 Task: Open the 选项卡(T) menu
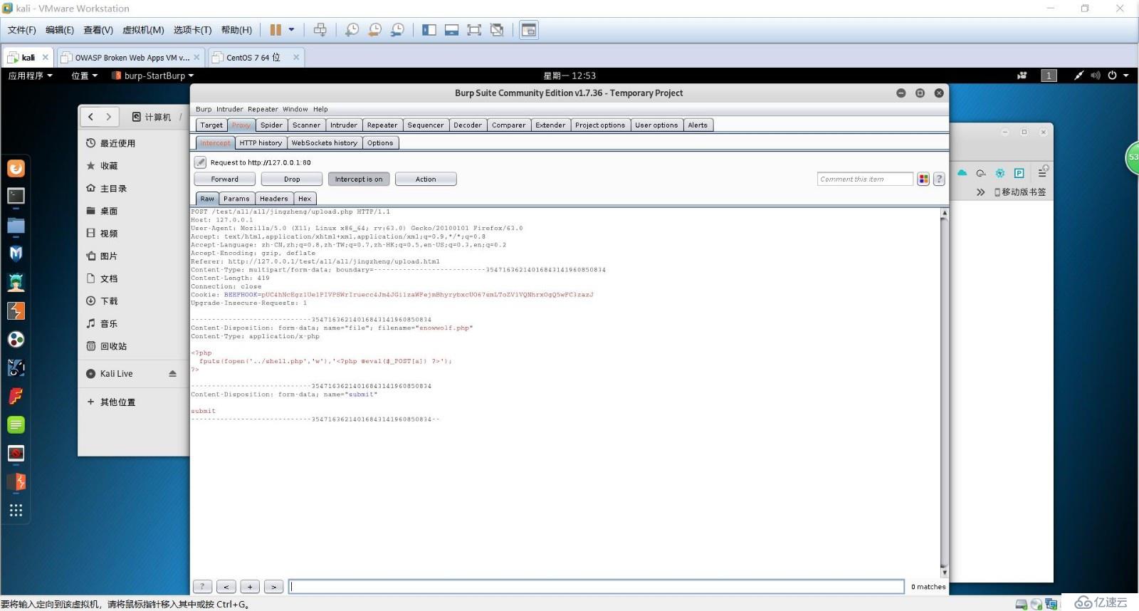(192, 30)
